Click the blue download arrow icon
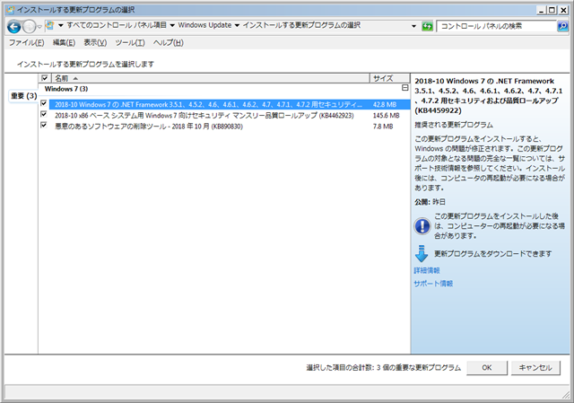The height and width of the screenshot is (403, 574). (422, 253)
